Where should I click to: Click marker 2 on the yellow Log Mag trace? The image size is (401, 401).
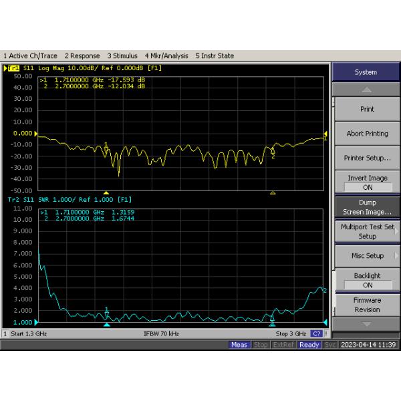tap(272, 150)
